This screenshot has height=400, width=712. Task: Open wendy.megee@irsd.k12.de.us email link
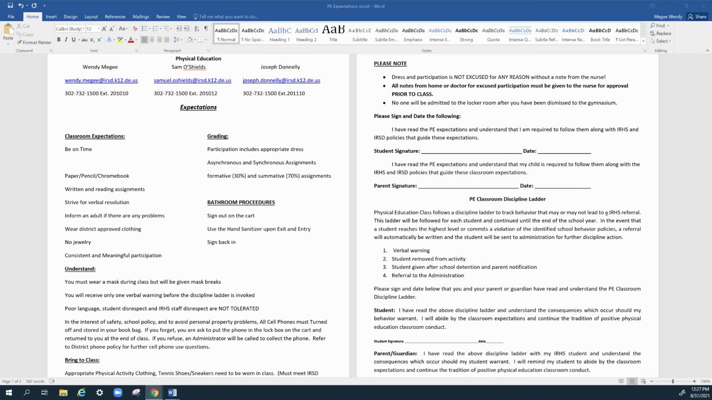[x=101, y=80]
